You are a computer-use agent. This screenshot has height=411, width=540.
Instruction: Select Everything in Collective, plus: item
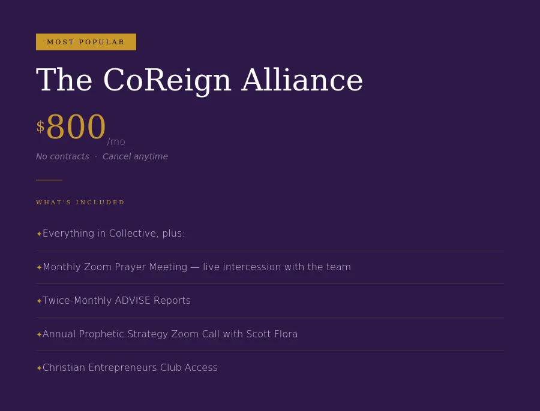(x=270, y=234)
